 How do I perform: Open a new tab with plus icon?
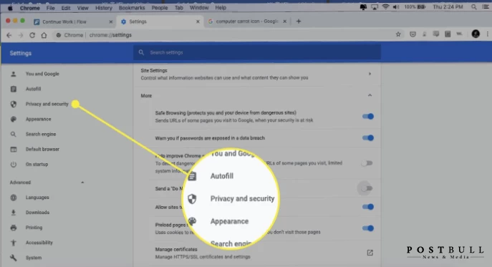tap(299, 21)
